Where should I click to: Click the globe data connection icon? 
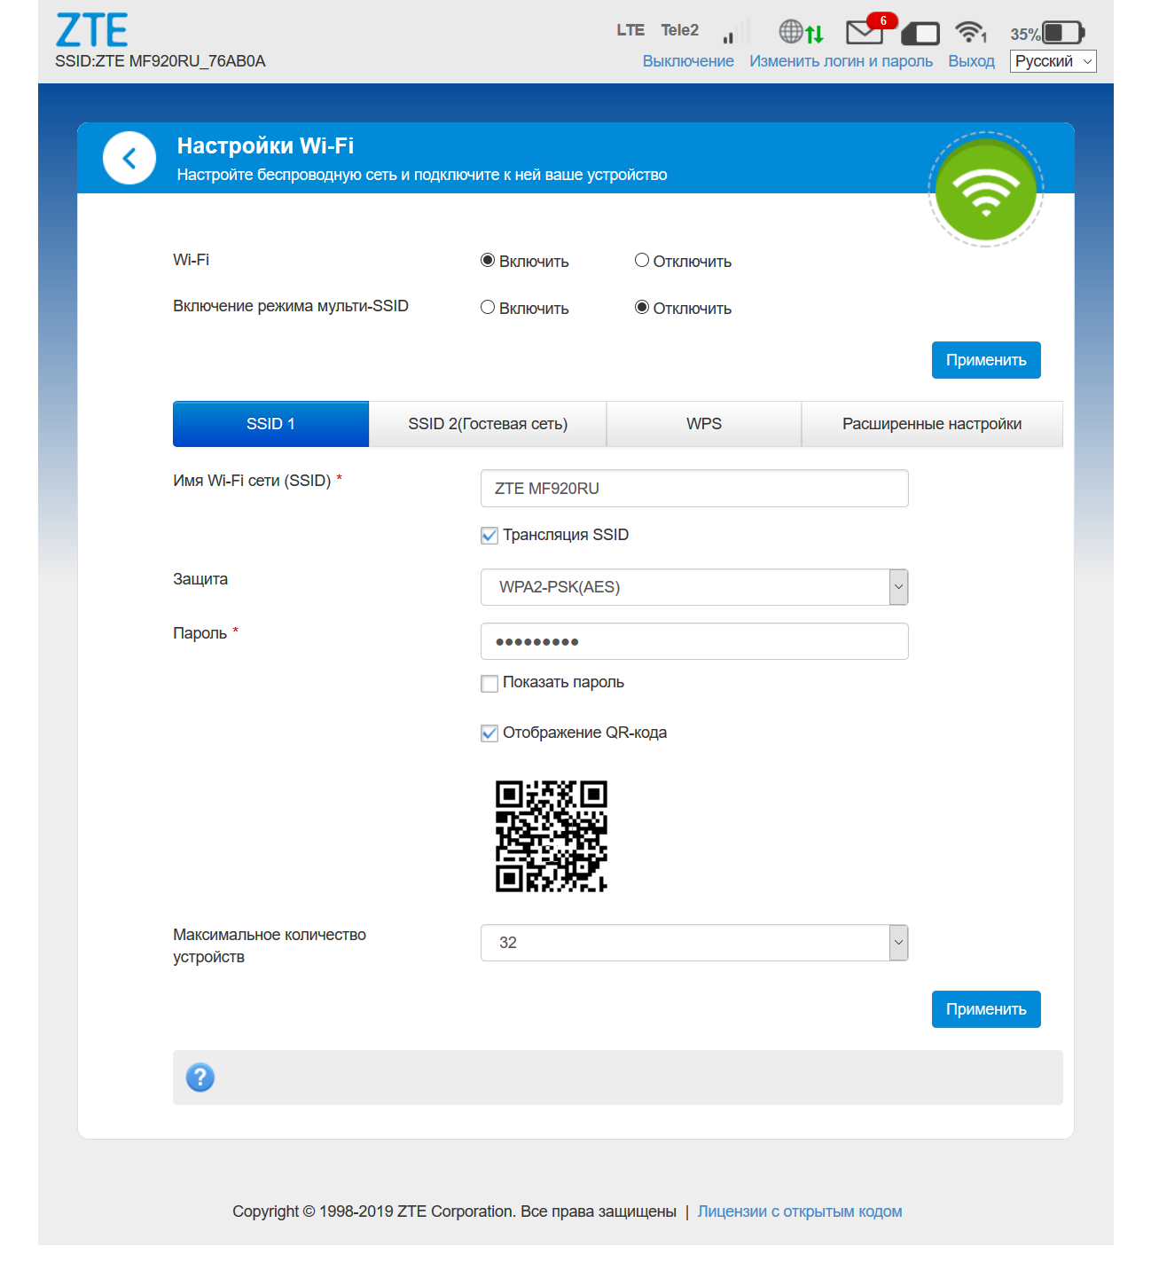tap(802, 32)
